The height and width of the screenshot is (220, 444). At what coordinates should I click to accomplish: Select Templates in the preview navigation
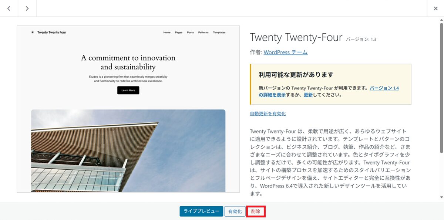tap(219, 33)
